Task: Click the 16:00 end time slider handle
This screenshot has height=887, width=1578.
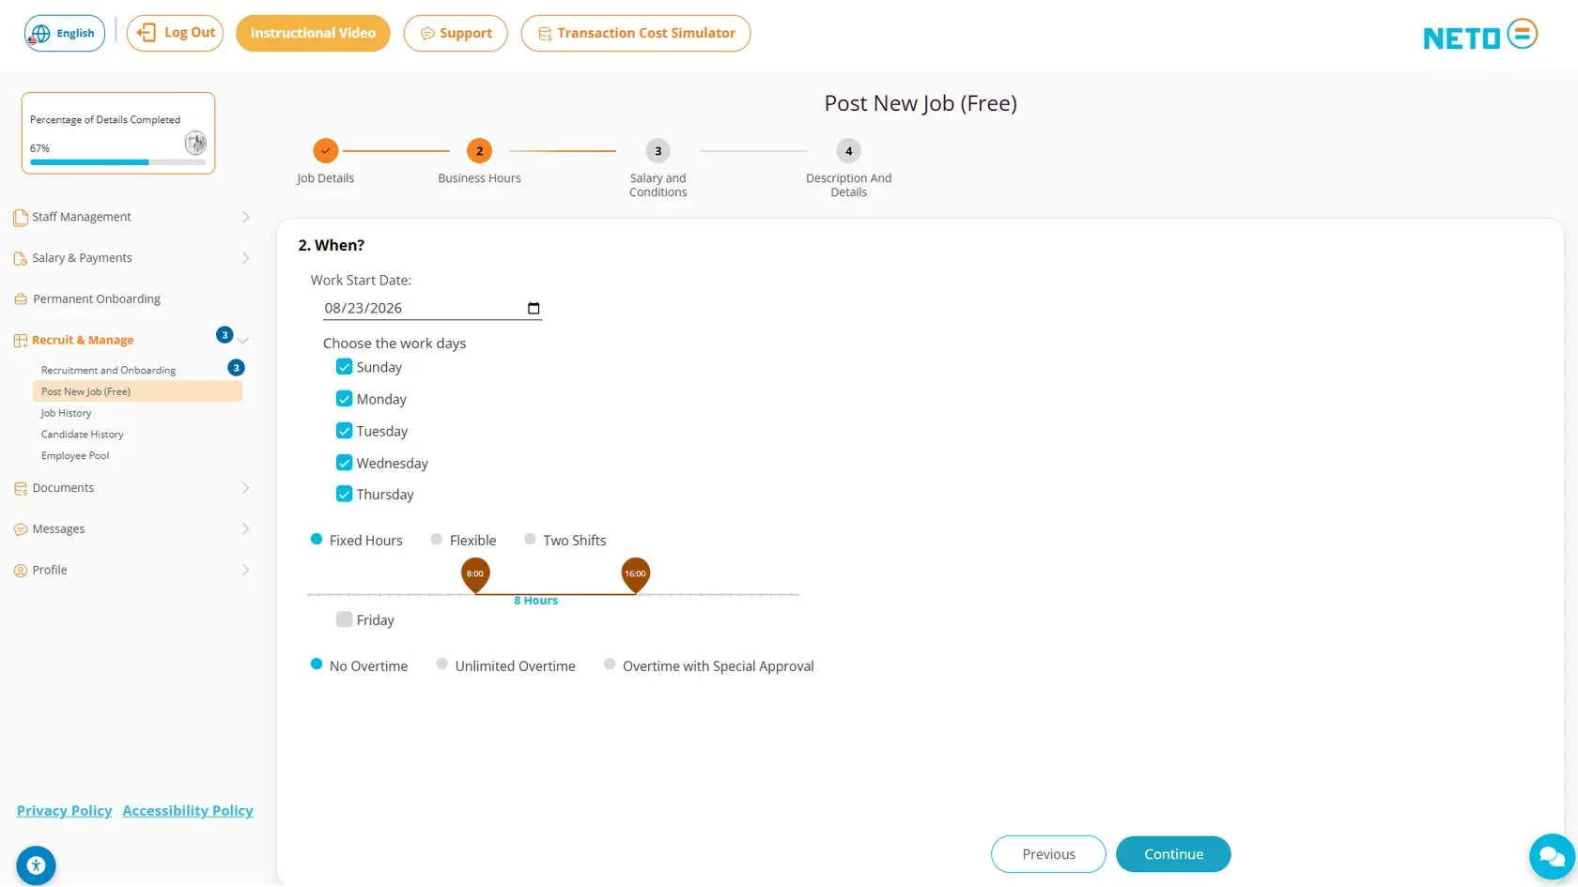Action: click(x=636, y=574)
